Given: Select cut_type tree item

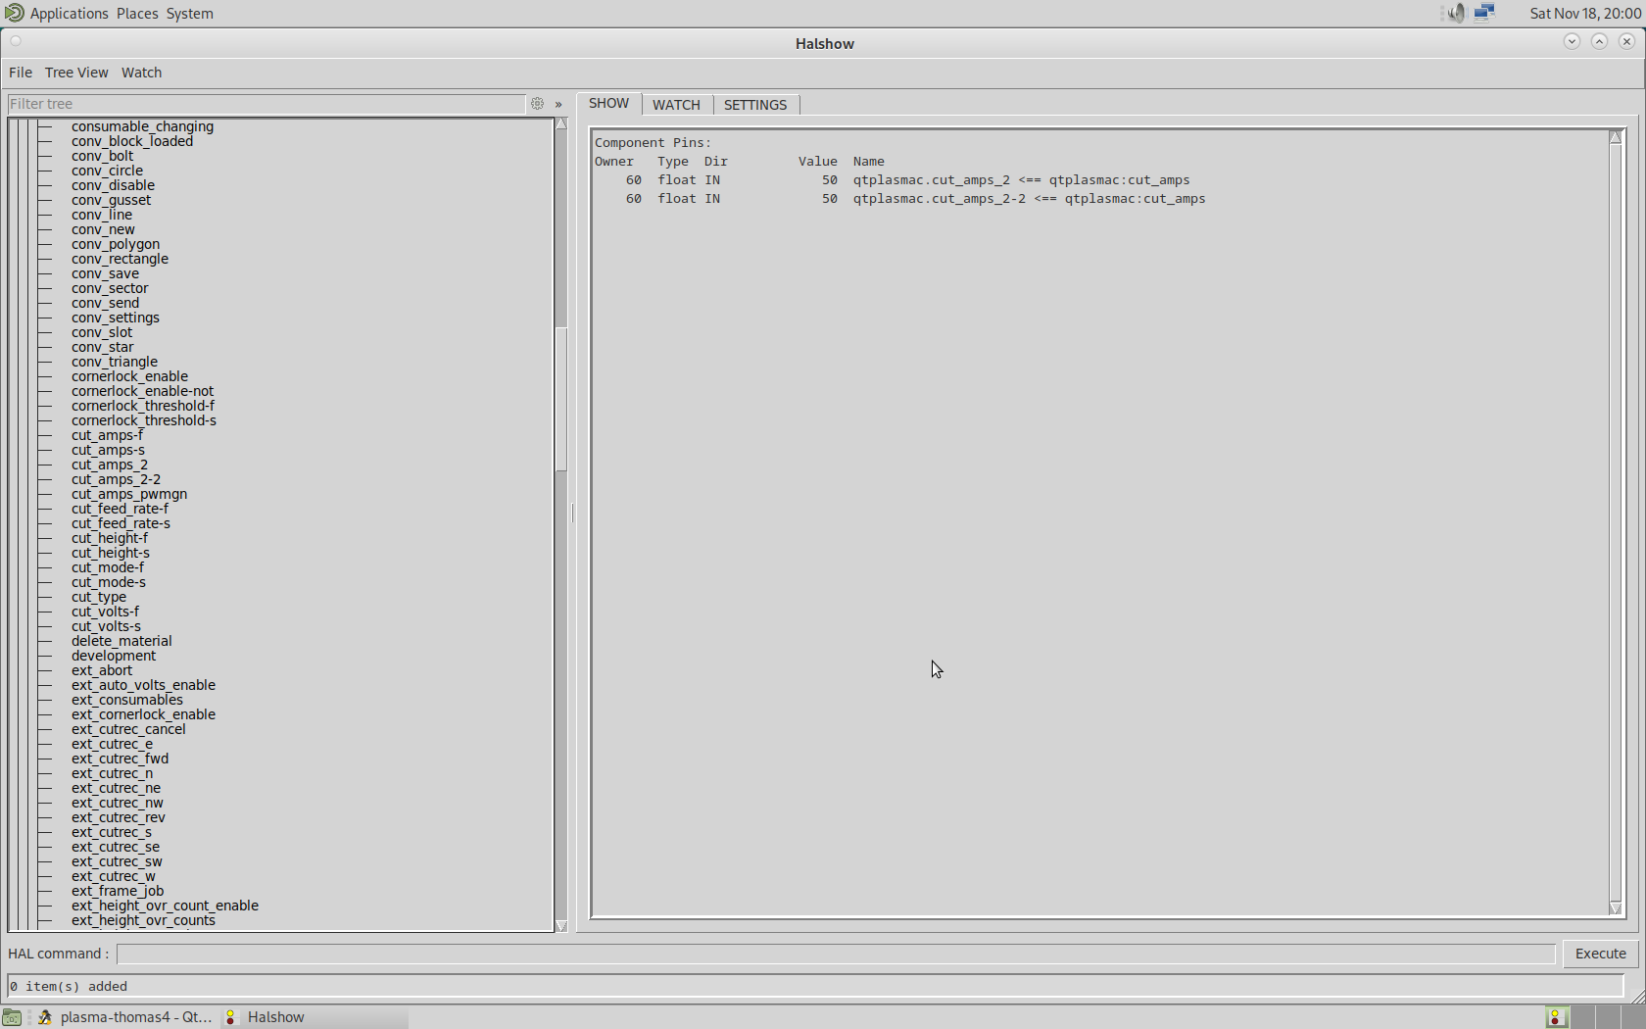Looking at the screenshot, I should coord(99,597).
